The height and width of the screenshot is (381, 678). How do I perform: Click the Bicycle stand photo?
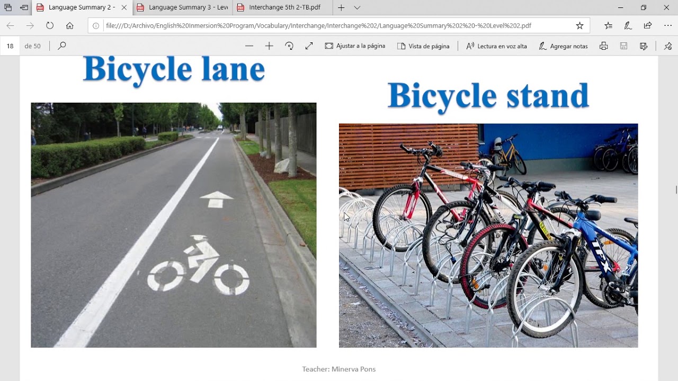pyautogui.click(x=488, y=235)
